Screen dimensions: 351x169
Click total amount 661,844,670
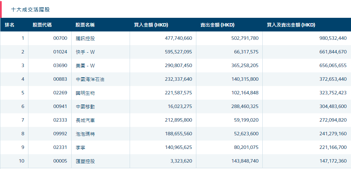333,52
